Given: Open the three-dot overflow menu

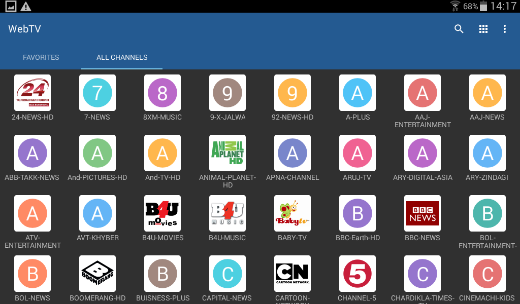Looking at the screenshot, I should pos(504,29).
